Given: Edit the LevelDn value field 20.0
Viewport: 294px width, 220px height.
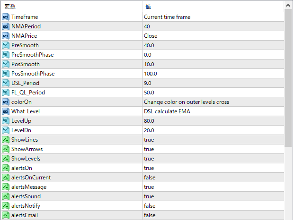Looking at the screenshot, I should coord(213,130).
